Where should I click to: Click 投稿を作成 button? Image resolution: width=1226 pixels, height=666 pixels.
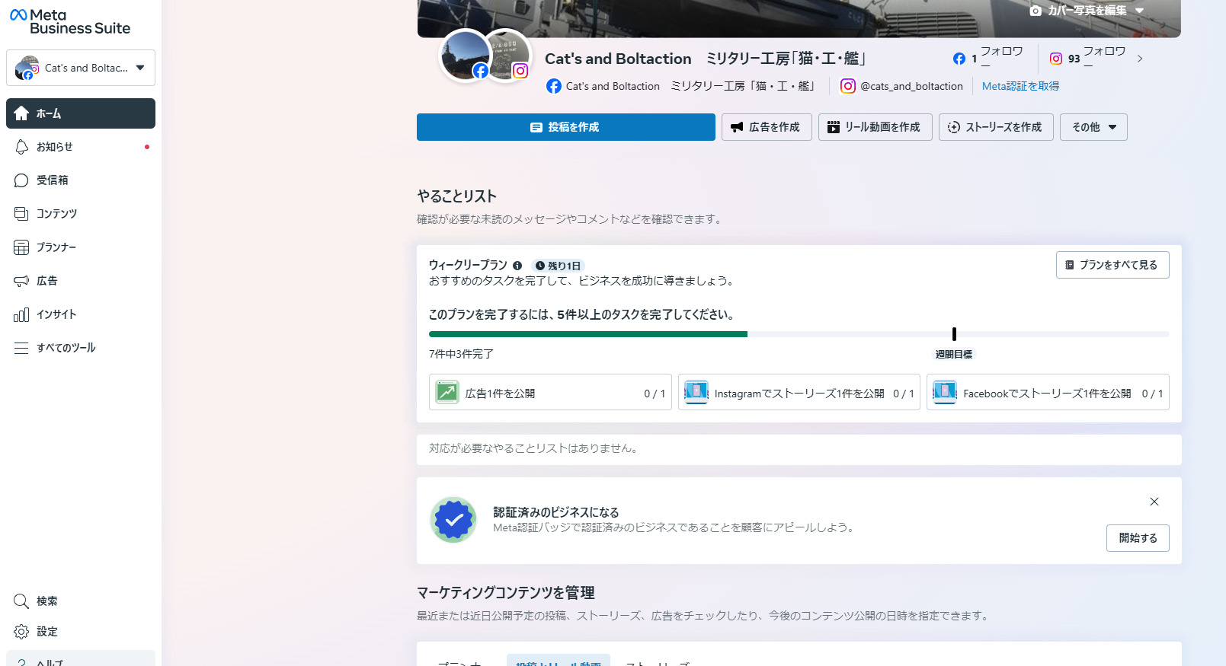[x=566, y=127]
